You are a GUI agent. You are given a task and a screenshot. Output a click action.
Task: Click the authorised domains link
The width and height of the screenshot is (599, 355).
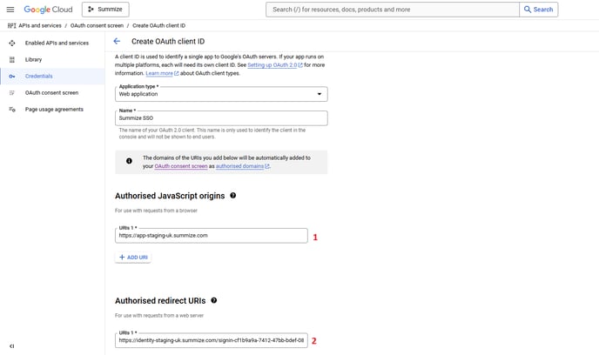(241, 166)
